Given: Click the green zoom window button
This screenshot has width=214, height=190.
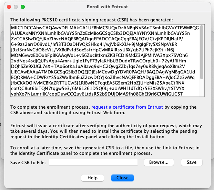Looking at the screenshot, I should pyautogui.click(x=23, y=7).
